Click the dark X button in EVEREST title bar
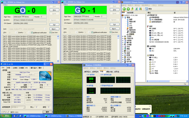The width and height of the screenshot is (189, 118). (177, 2)
